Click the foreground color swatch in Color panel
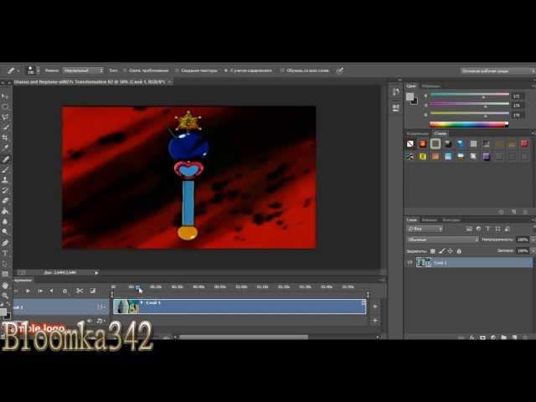The image size is (536, 402). 410,97
